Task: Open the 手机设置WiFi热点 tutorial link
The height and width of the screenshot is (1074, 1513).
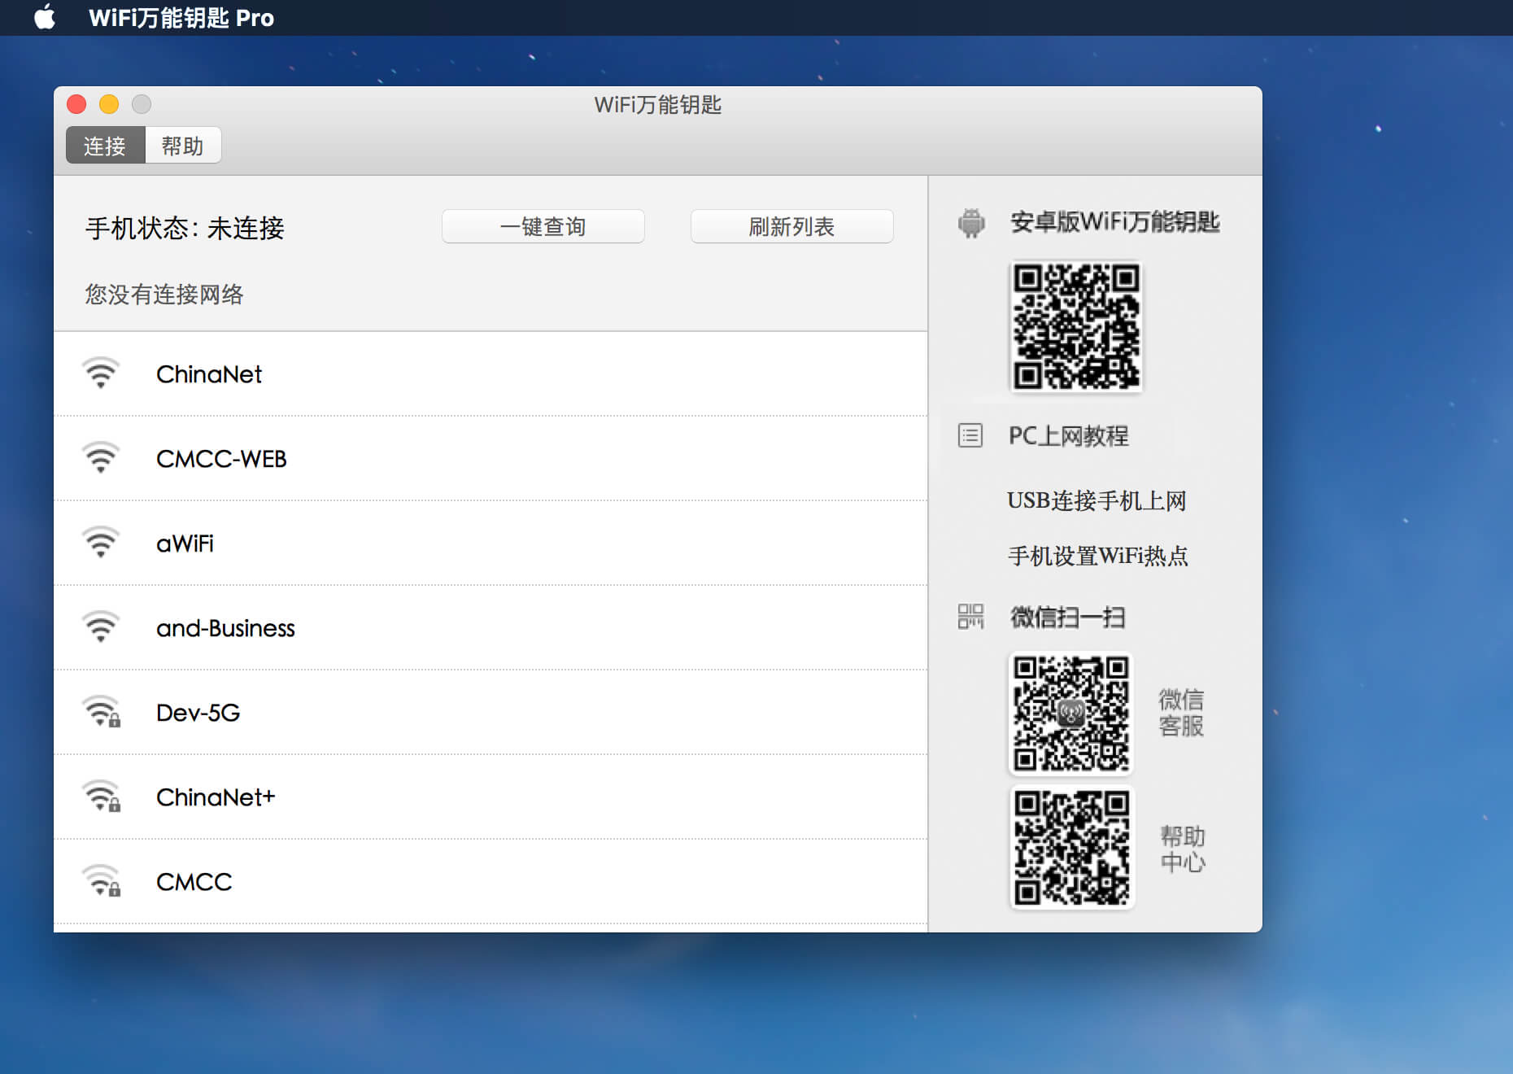Action: [1098, 556]
